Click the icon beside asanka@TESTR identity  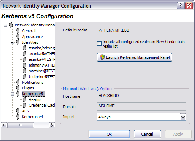25,59
